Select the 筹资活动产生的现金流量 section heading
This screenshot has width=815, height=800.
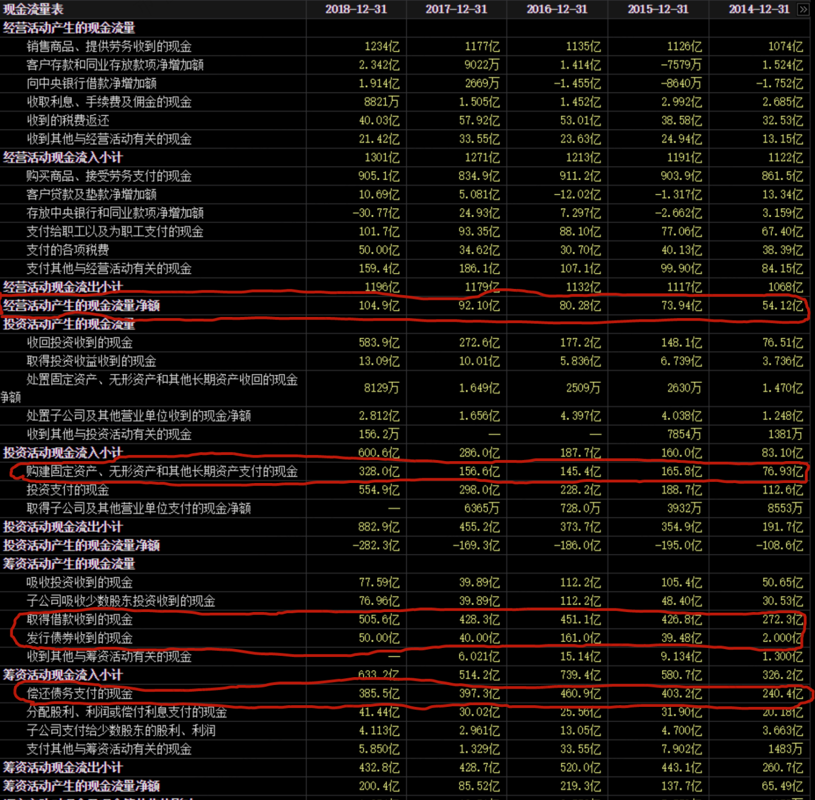(69, 564)
